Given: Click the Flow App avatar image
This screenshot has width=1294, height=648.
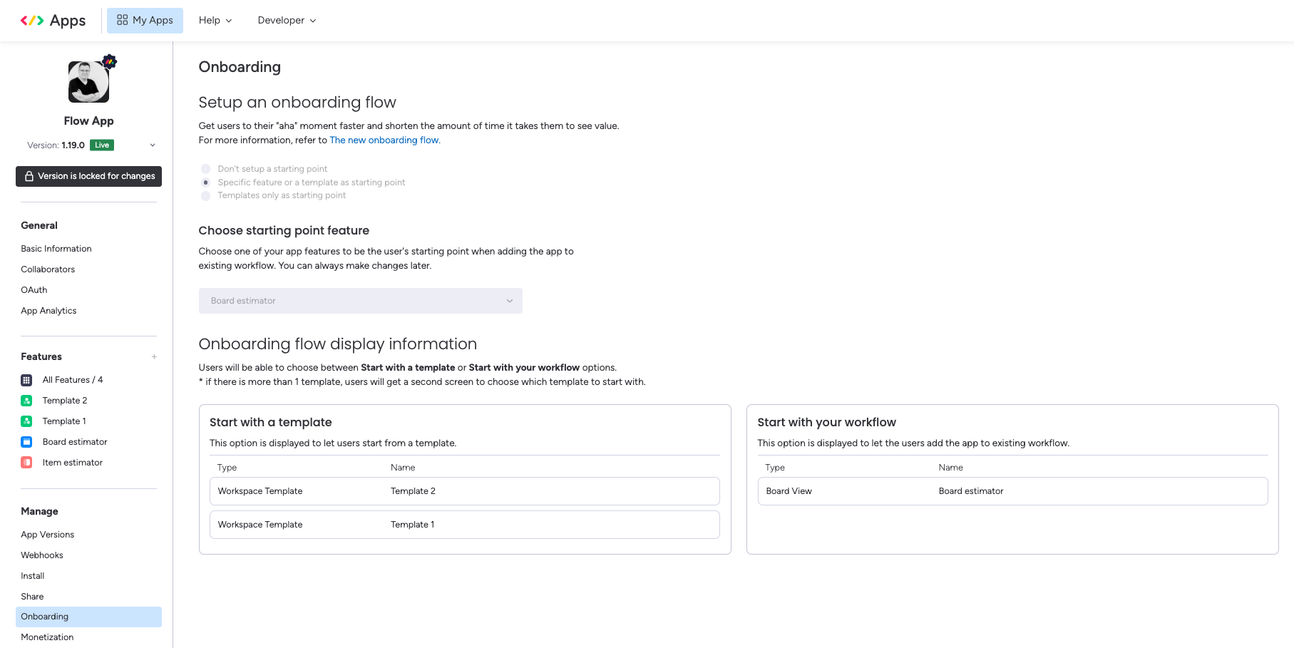Looking at the screenshot, I should point(88,81).
